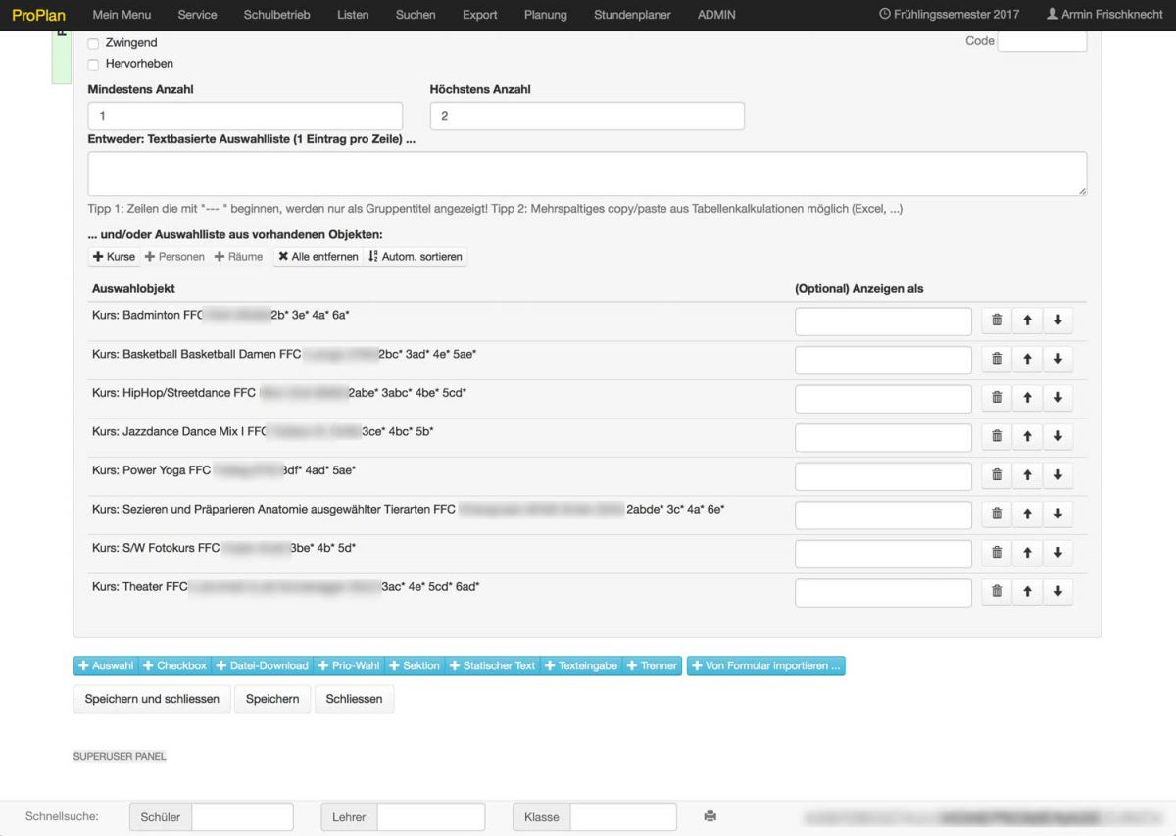Move the Theater course up one position
Viewport: 1176px width, 836px height.
(1027, 592)
